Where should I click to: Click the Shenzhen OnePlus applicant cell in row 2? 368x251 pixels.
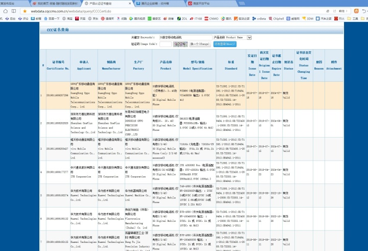(x=84, y=123)
